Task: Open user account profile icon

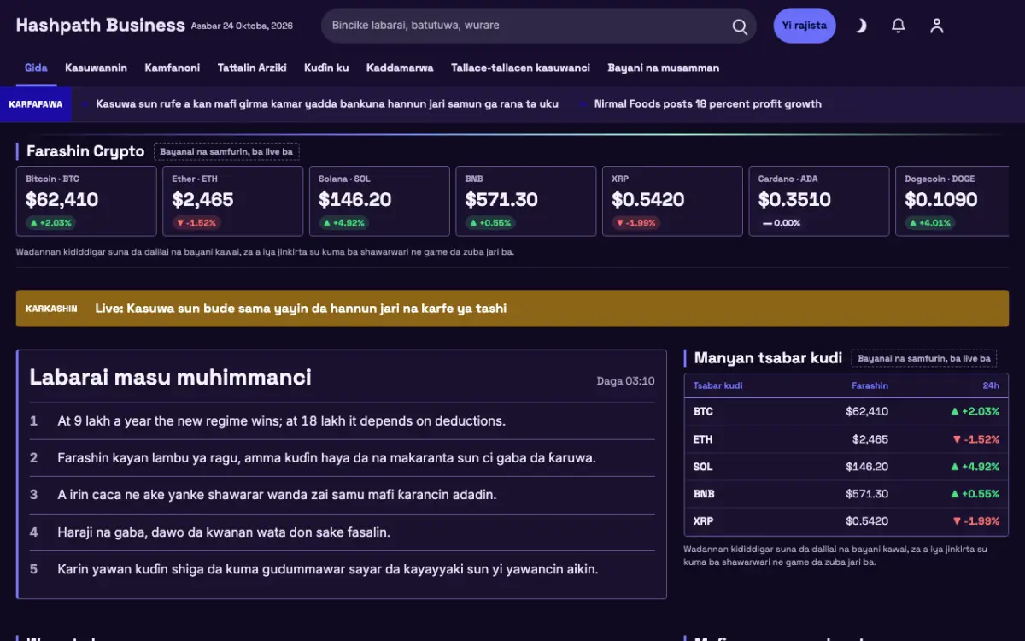Action: tap(937, 26)
